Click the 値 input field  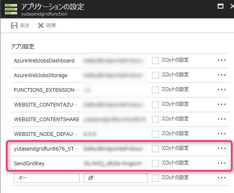coord(116,178)
